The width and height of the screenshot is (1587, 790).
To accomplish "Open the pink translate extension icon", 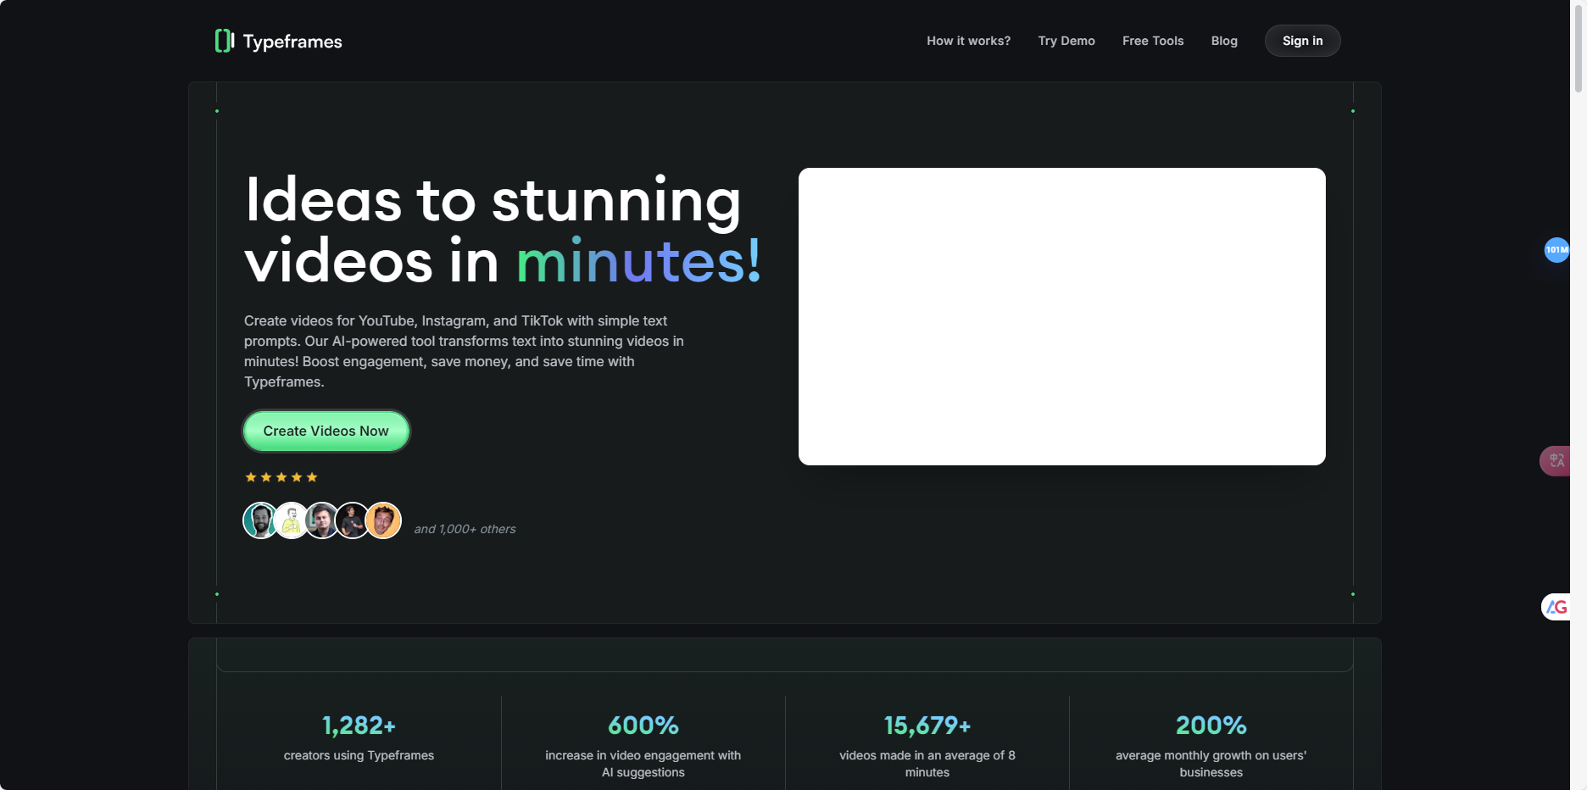I will (x=1556, y=461).
